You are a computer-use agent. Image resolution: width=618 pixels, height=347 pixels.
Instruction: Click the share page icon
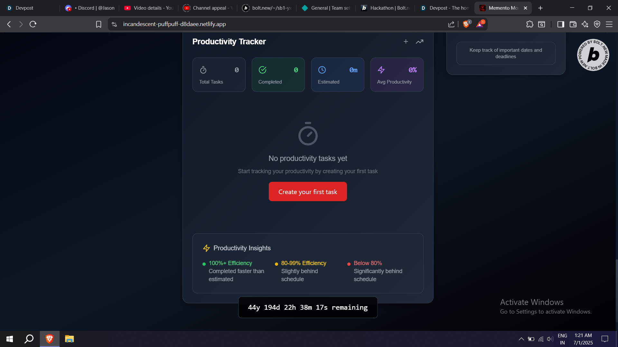(x=451, y=24)
